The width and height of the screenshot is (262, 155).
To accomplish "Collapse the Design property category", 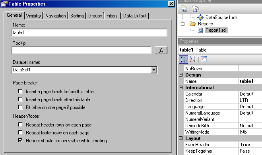I will click(180, 75).
